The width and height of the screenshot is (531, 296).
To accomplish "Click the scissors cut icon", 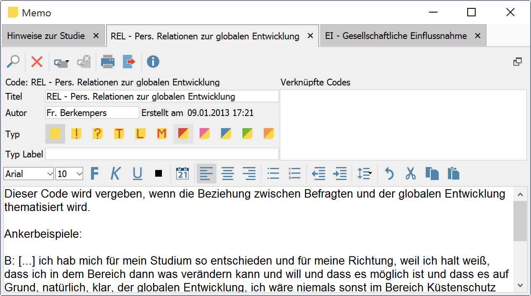I will pyautogui.click(x=411, y=173).
